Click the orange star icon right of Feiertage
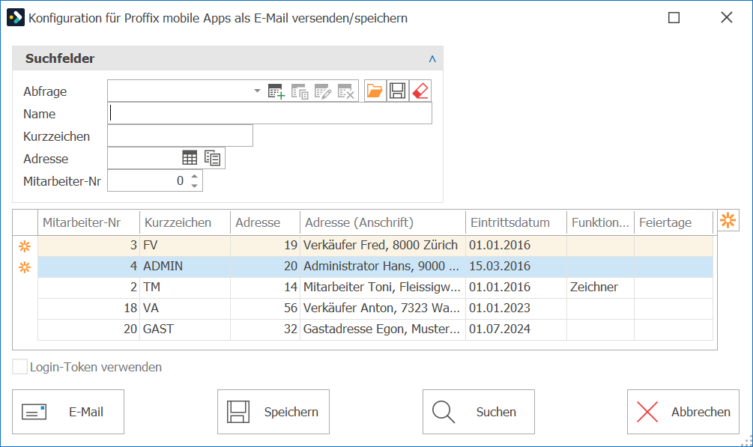The width and height of the screenshot is (753, 447). point(728,220)
